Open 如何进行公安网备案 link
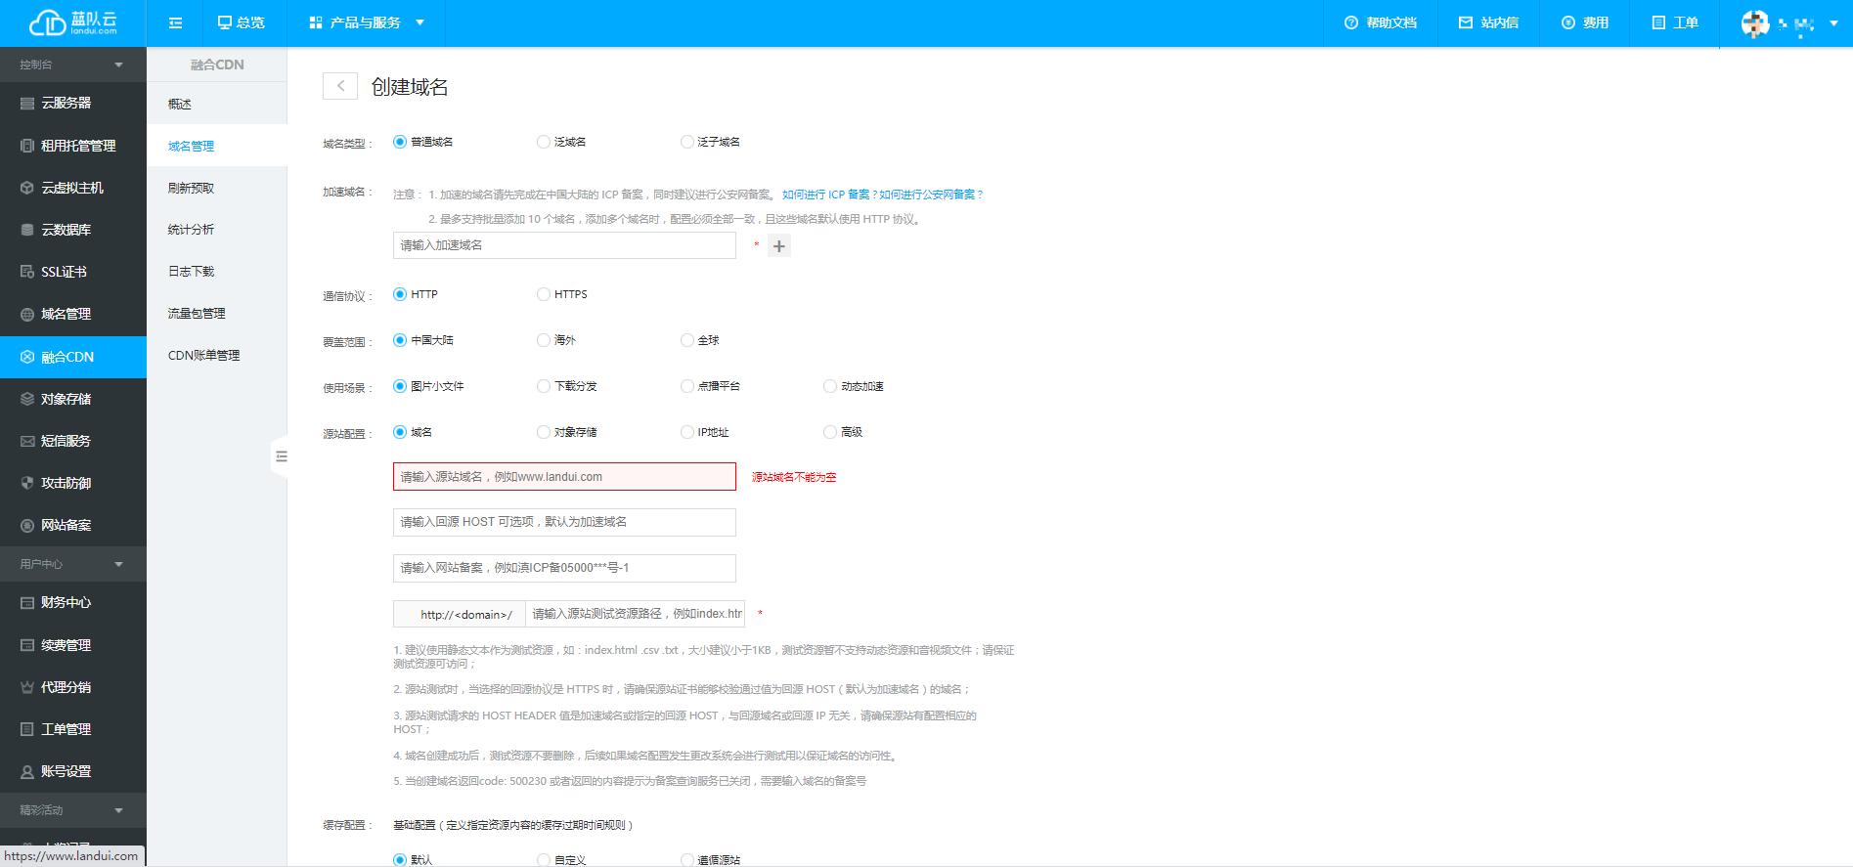Viewport: 1853px width, 867px height. tap(931, 195)
